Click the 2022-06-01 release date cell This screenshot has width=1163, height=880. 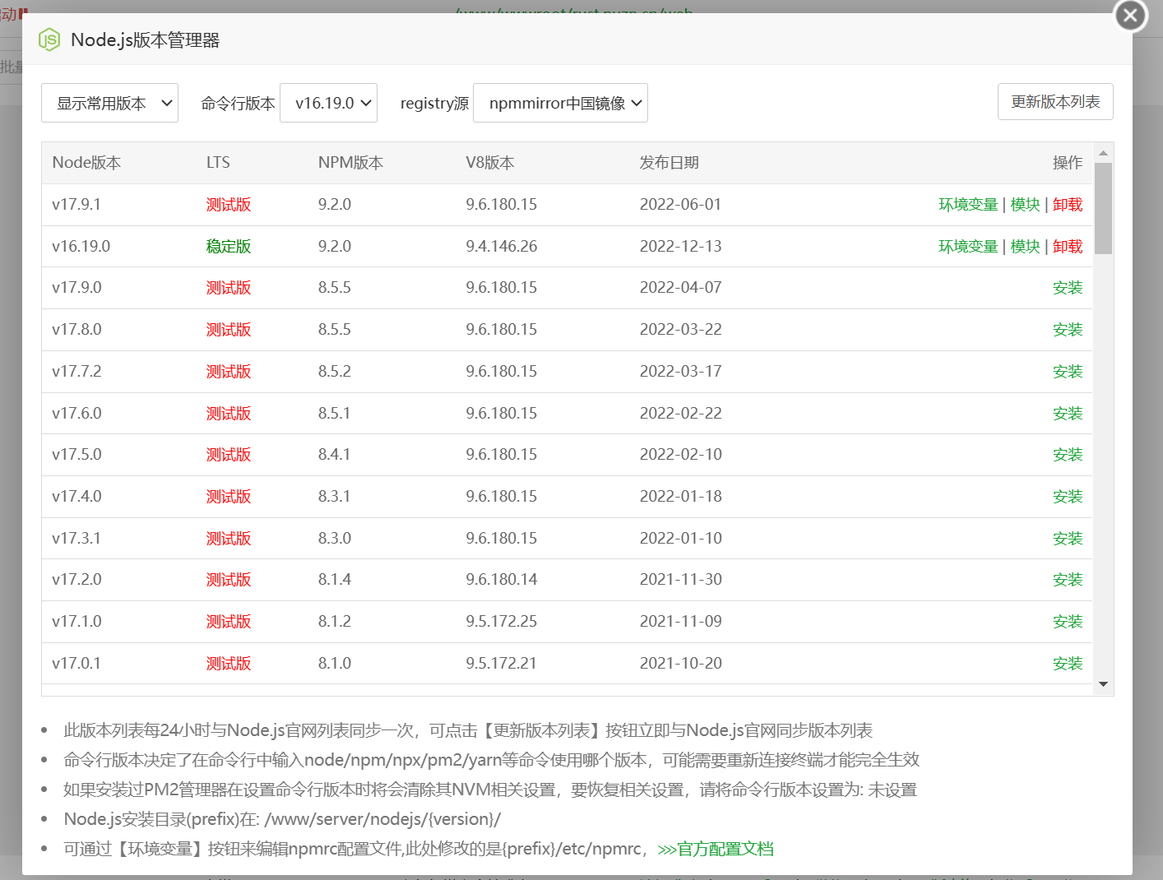681,205
